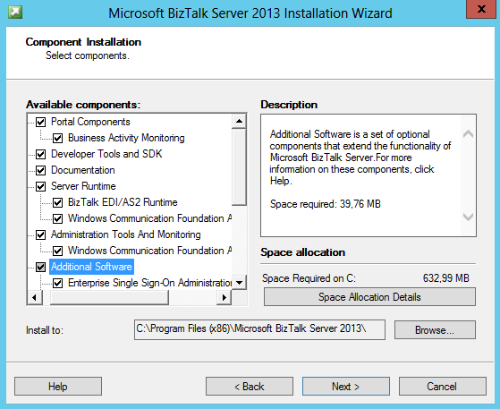The height and width of the screenshot is (409, 500).
Task: Select the Portal Components tree item
Action: click(x=90, y=122)
